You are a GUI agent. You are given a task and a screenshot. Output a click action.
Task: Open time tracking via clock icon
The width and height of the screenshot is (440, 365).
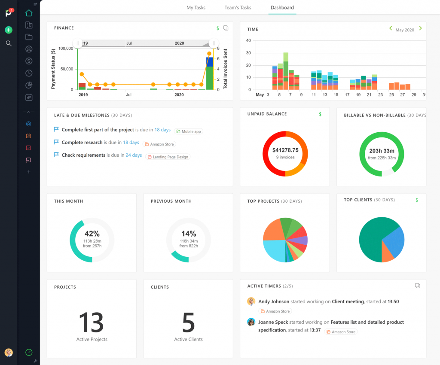(29, 73)
